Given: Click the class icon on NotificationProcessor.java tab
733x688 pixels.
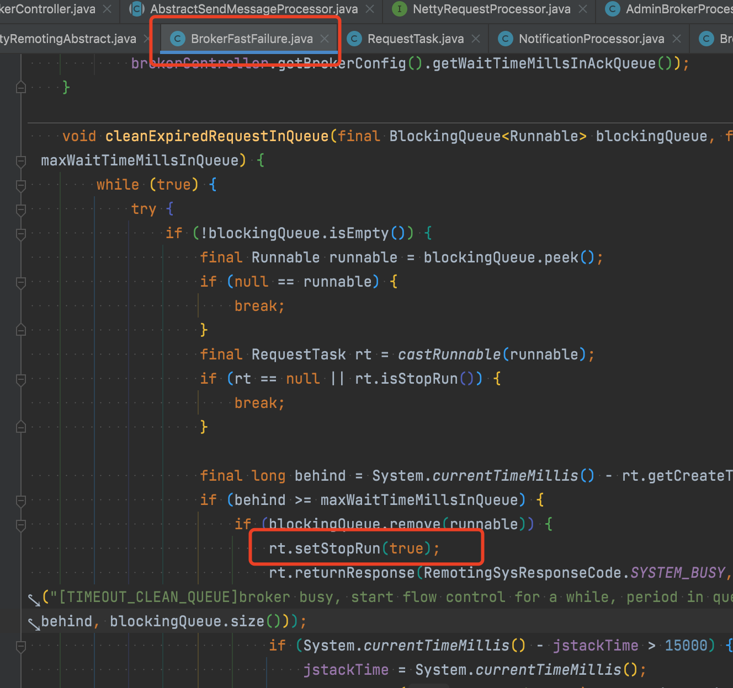Looking at the screenshot, I should click(x=505, y=39).
